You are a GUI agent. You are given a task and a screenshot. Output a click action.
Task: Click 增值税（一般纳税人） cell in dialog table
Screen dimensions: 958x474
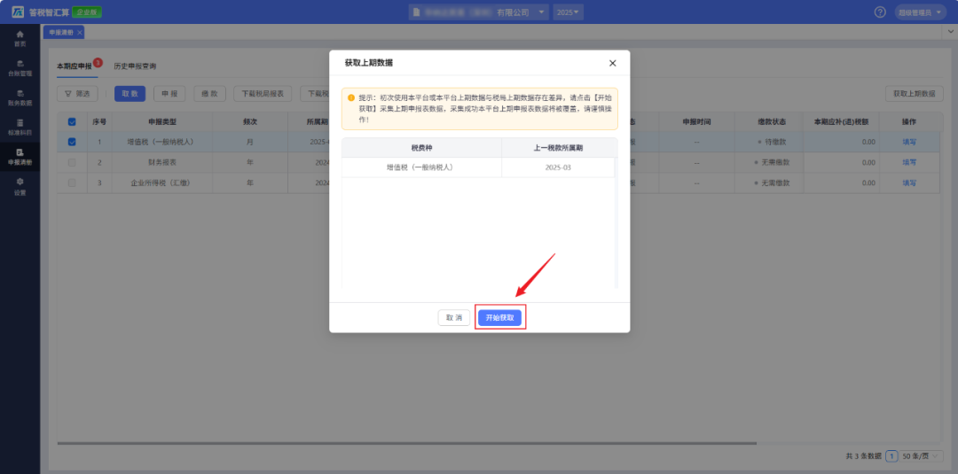[x=421, y=167]
